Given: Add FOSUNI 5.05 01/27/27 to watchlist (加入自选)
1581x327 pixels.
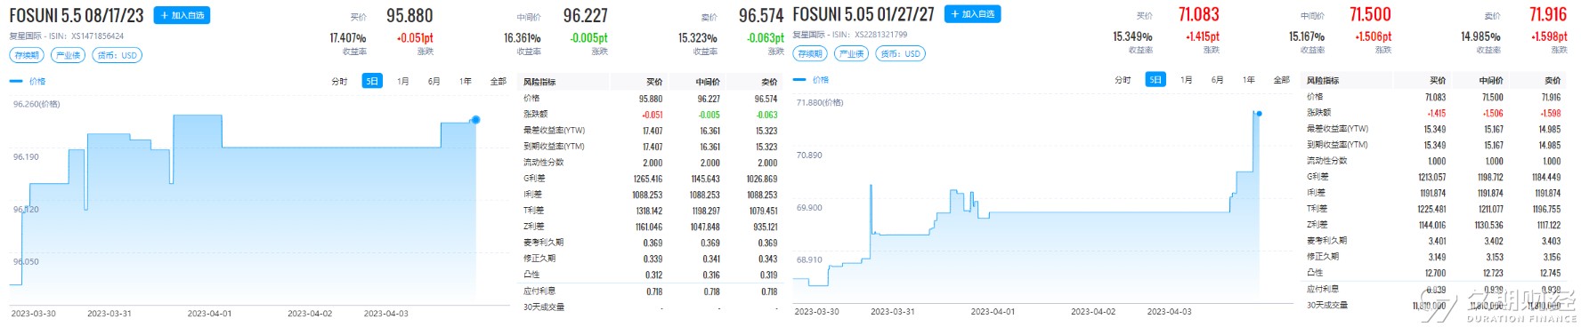Looking at the screenshot, I should coord(972,14).
